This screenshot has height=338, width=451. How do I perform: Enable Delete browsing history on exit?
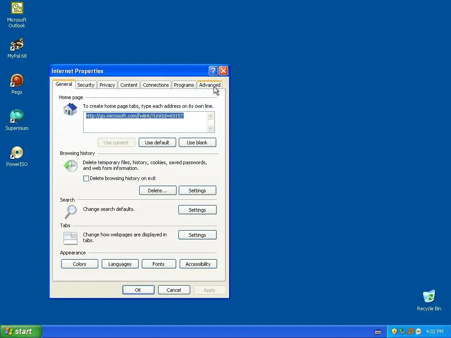(x=86, y=179)
